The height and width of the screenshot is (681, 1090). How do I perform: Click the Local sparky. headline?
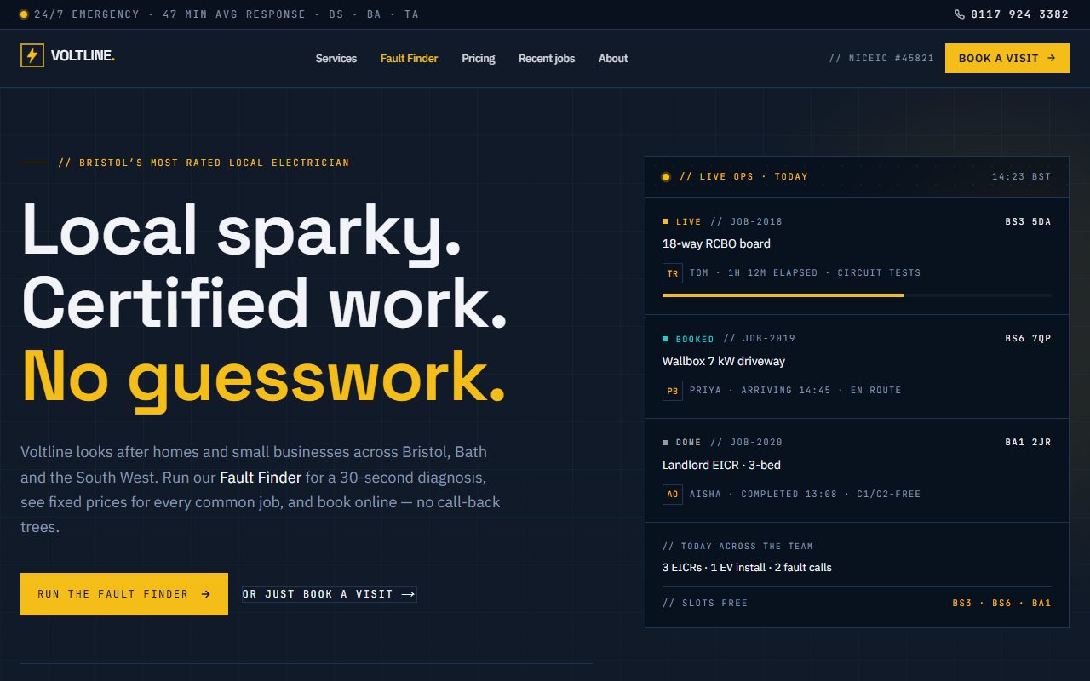241,230
